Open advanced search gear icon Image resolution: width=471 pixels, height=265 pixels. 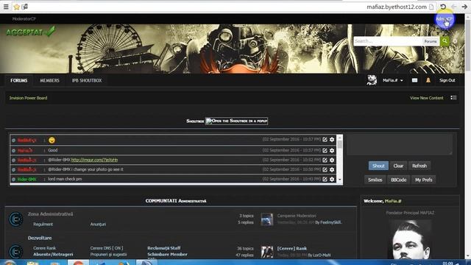[x=456, y=41]
